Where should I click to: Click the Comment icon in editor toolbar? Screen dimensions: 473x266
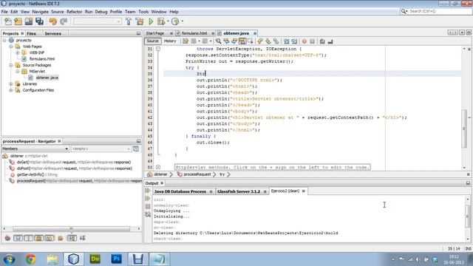(322, 41)
